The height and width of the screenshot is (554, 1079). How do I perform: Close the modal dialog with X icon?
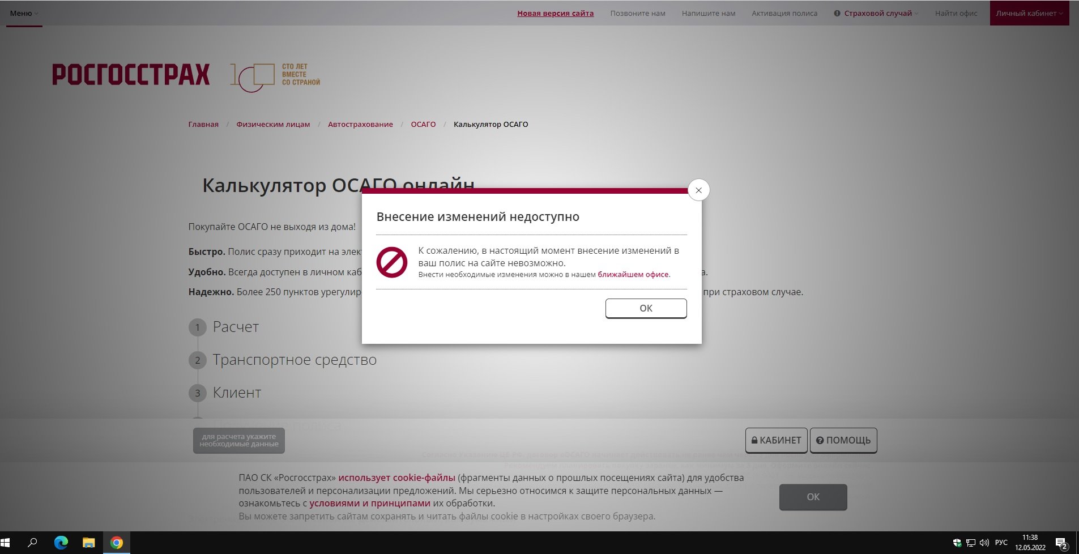698,190
